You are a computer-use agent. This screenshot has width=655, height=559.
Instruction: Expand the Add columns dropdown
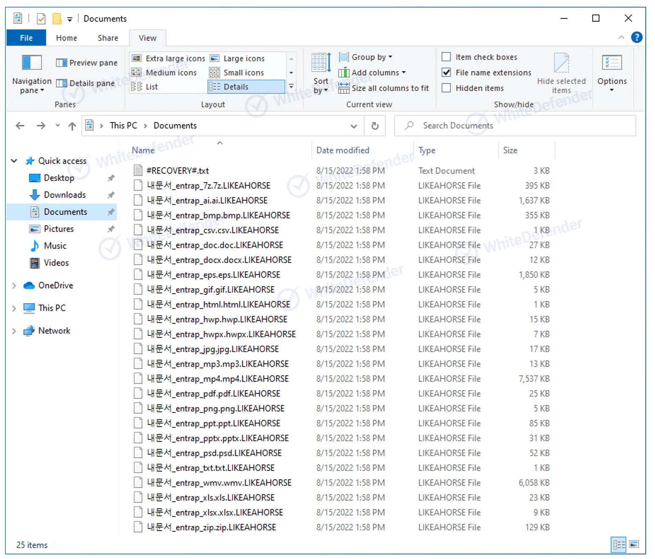pyautogui.click(x=373, y=72)
